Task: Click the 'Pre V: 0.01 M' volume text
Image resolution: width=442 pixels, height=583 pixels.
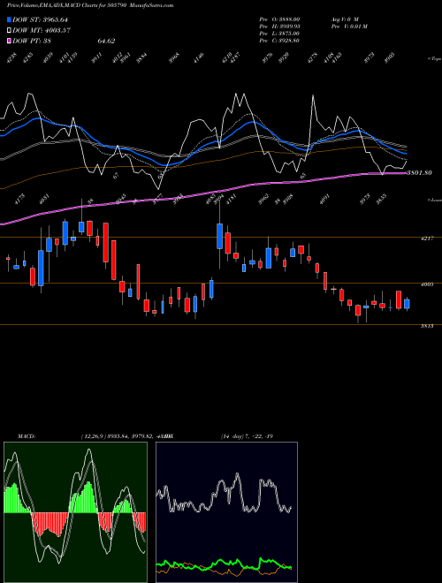Action: pos(349,26)
